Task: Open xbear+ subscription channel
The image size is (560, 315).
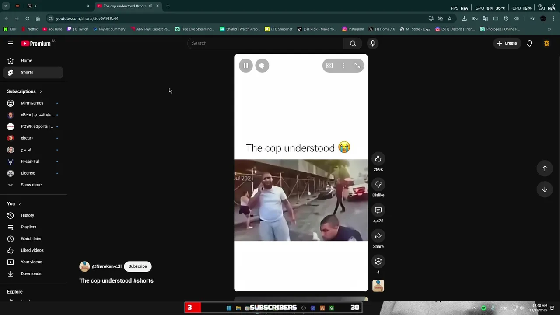Action: [x=33, y=138]
